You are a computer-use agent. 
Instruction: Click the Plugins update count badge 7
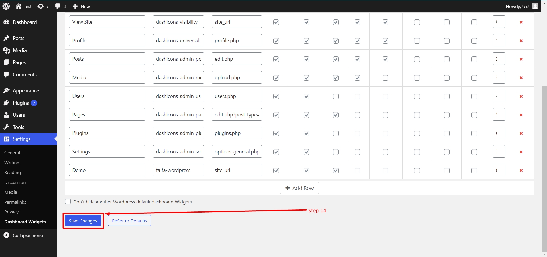34,103
